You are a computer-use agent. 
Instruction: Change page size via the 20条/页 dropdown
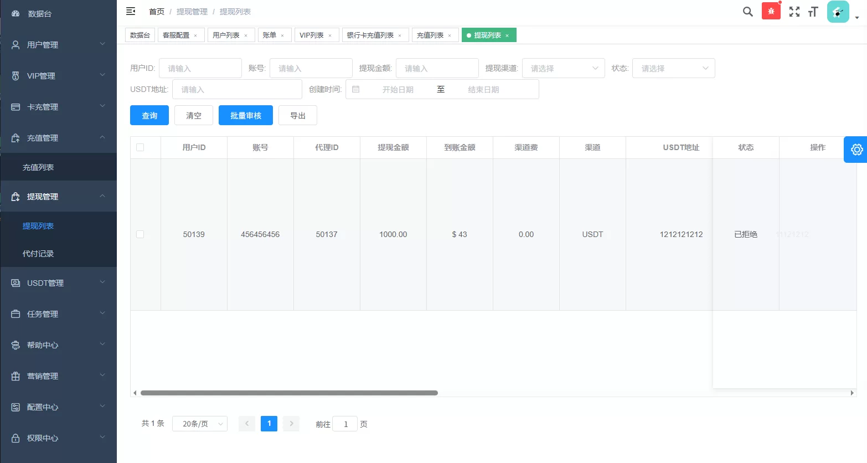[x=199, y=423]
